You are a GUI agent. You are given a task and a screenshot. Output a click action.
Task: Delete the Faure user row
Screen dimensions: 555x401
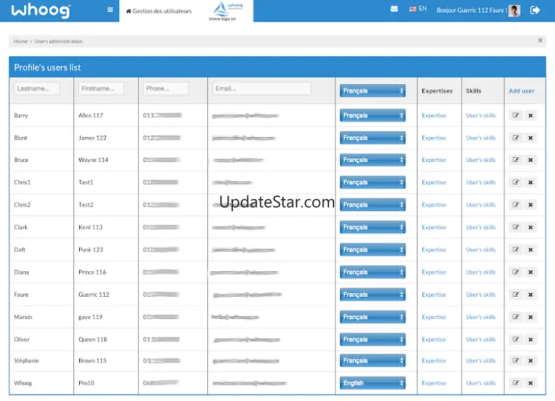(x=531, y=294)
